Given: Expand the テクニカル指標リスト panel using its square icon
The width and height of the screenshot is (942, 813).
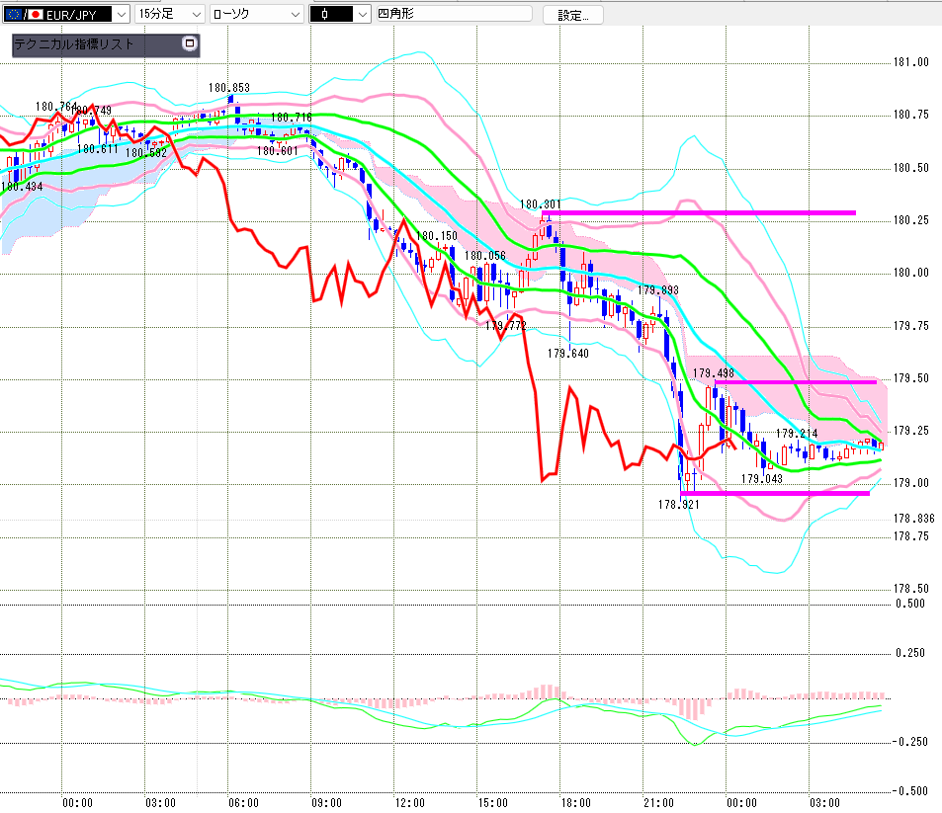Looking at the screenshot, I should coord(189,43).
